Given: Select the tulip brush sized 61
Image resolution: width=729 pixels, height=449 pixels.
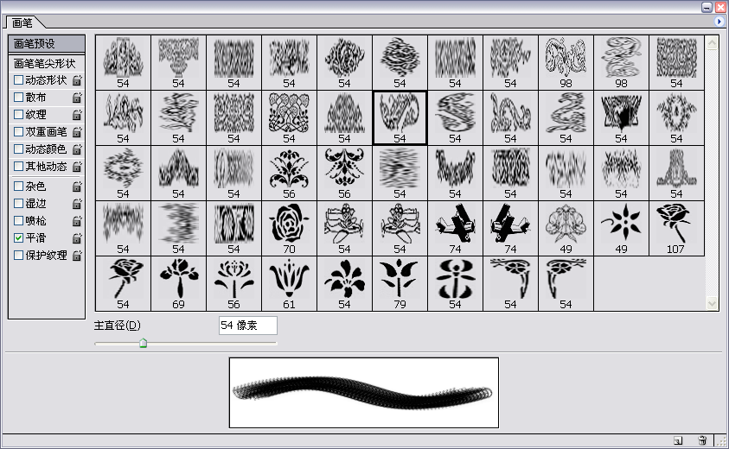Looking at the screenshot, I should click(x=289, y=284).
